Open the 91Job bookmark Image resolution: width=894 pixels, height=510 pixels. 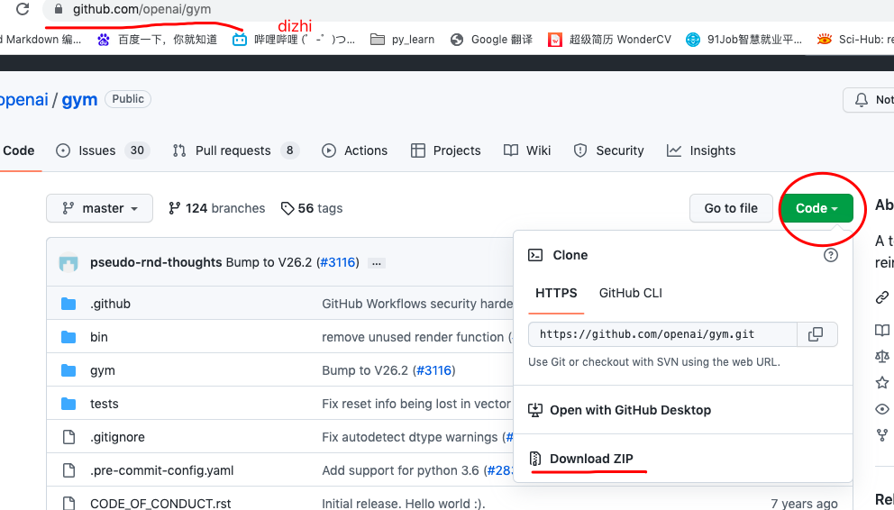coord(743,40)
